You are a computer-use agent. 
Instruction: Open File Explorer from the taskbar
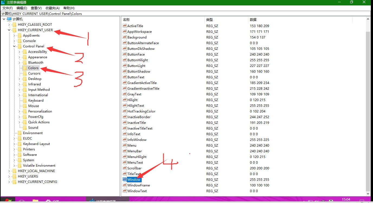click(x=35, y=201)
